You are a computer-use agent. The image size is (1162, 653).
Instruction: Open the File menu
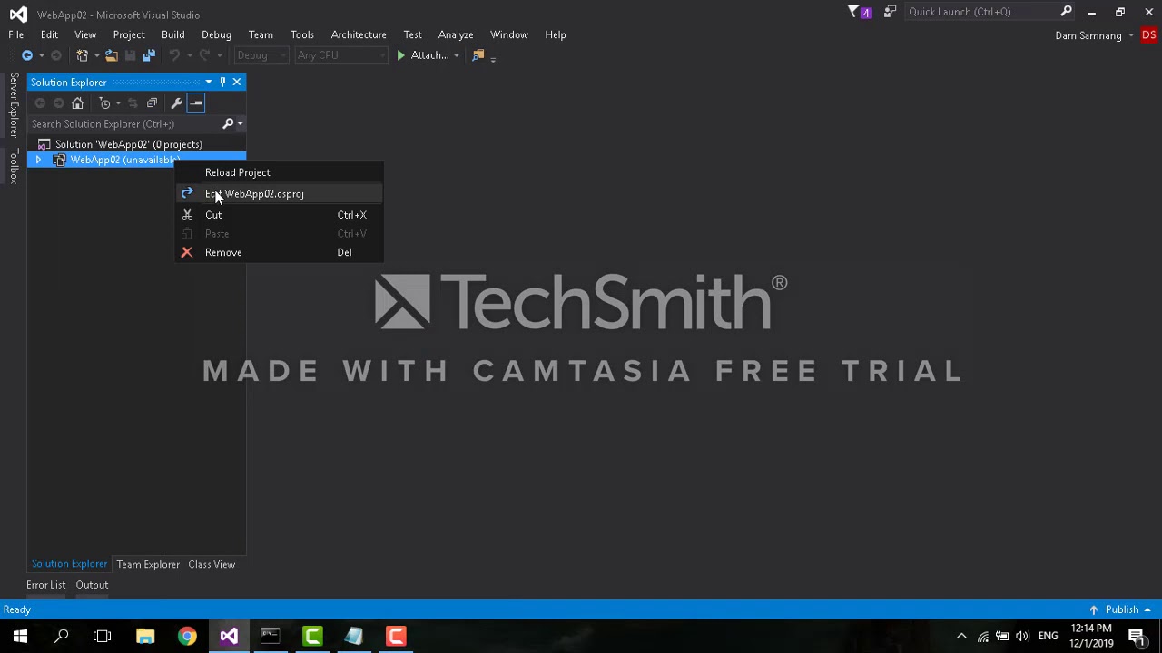pos(16,34)
